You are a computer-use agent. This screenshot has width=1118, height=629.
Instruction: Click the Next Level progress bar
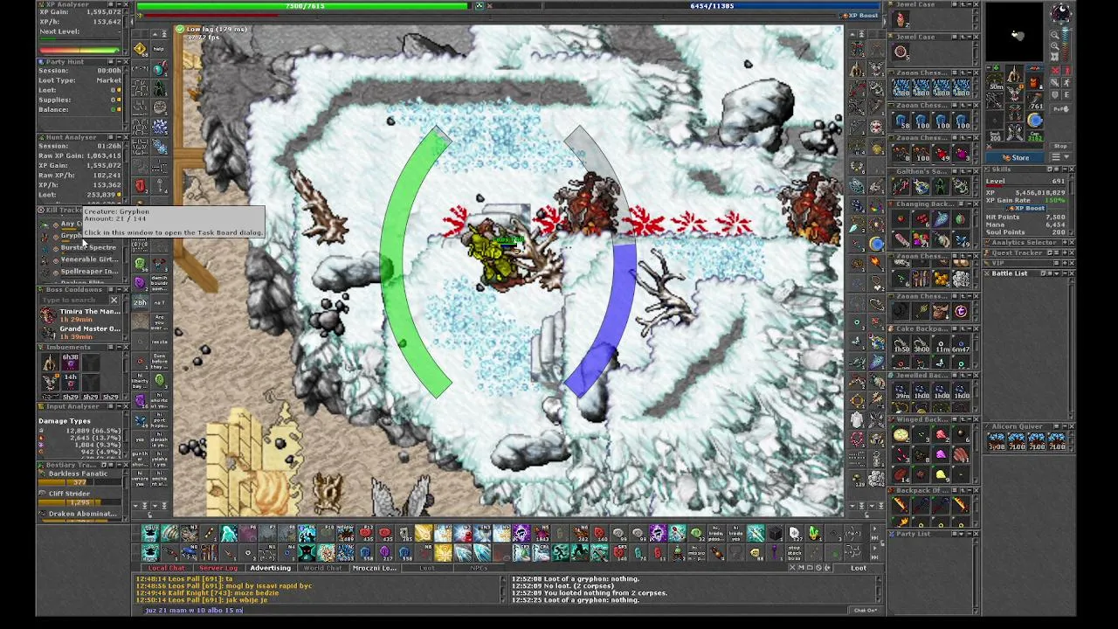pyautogui.click(x=80, y=39)
